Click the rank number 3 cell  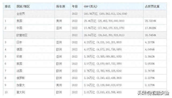click(5, 42)
